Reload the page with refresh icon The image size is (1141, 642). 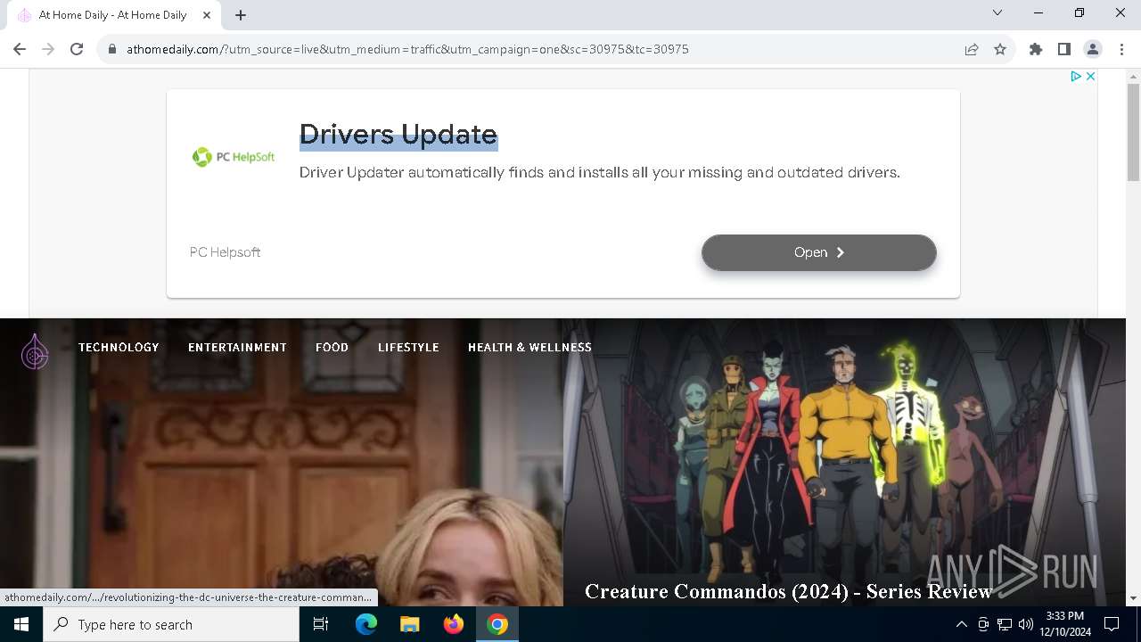77,49
